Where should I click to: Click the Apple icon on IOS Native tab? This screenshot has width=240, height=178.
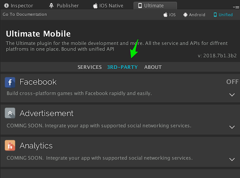[95, 6]
